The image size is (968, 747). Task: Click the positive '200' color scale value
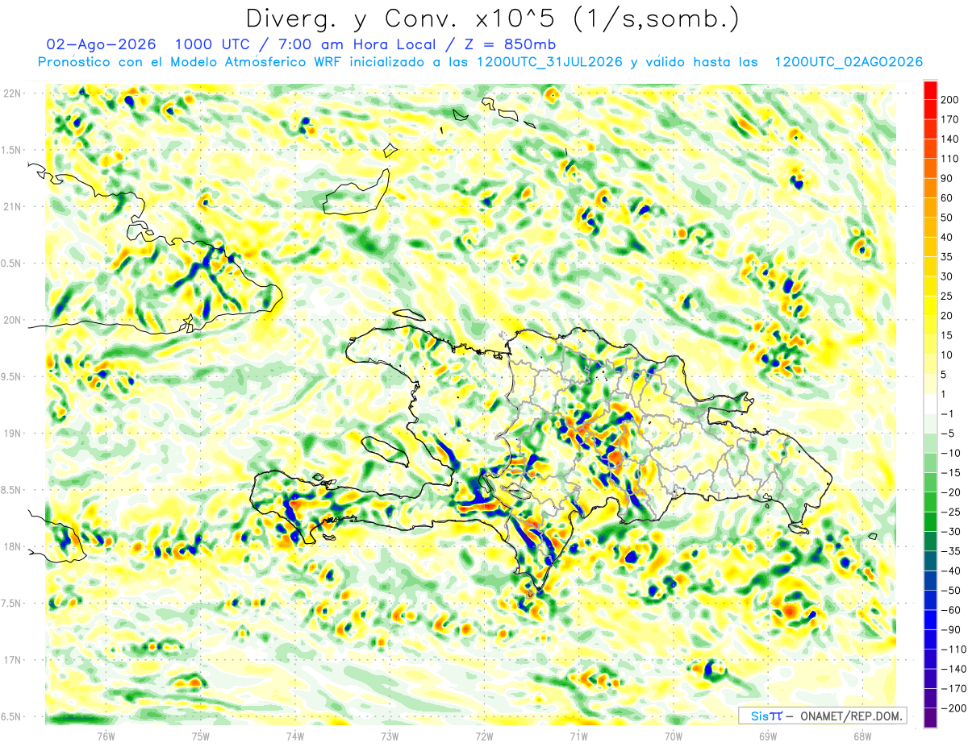coord(951,100)
